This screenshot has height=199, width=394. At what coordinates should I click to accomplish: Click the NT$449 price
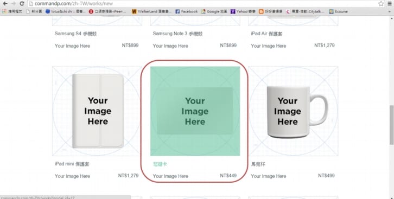228,176
